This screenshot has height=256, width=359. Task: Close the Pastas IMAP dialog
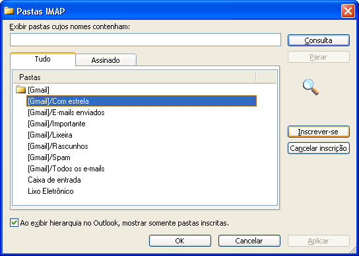point(348,11)
